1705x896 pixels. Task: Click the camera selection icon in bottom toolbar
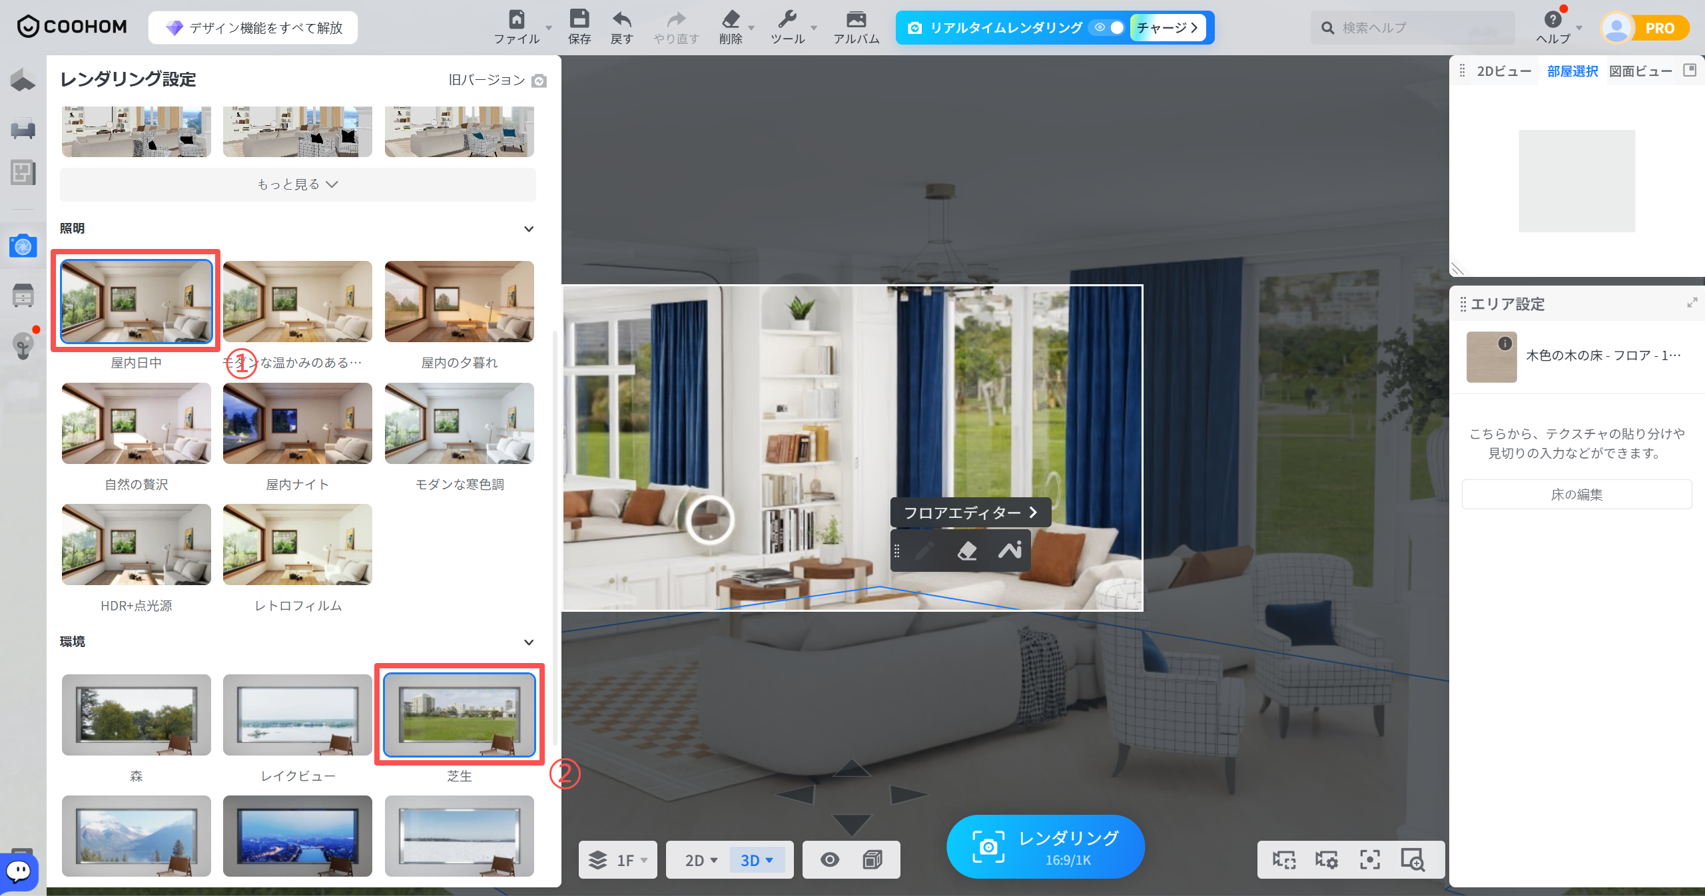1284,860
